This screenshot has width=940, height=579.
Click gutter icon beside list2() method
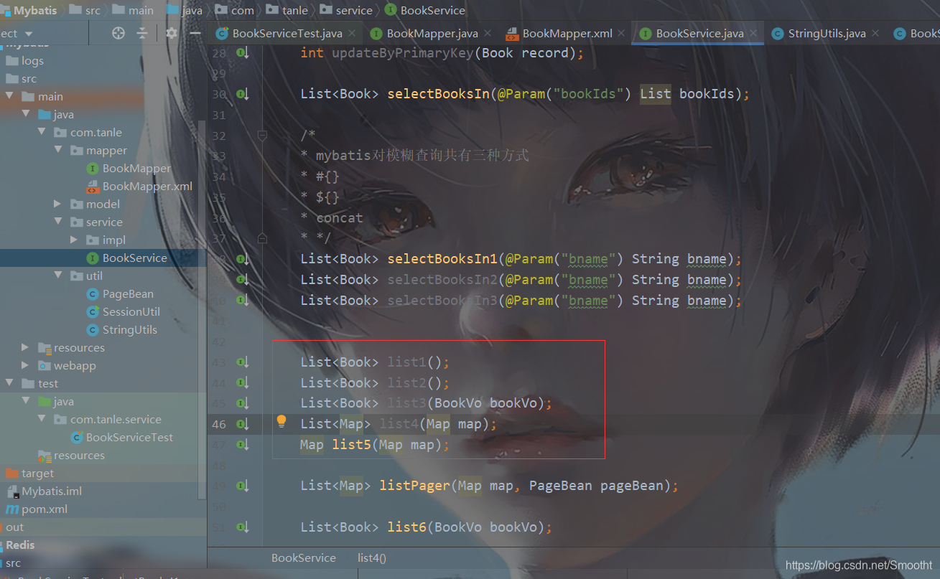tap(243, 383)
